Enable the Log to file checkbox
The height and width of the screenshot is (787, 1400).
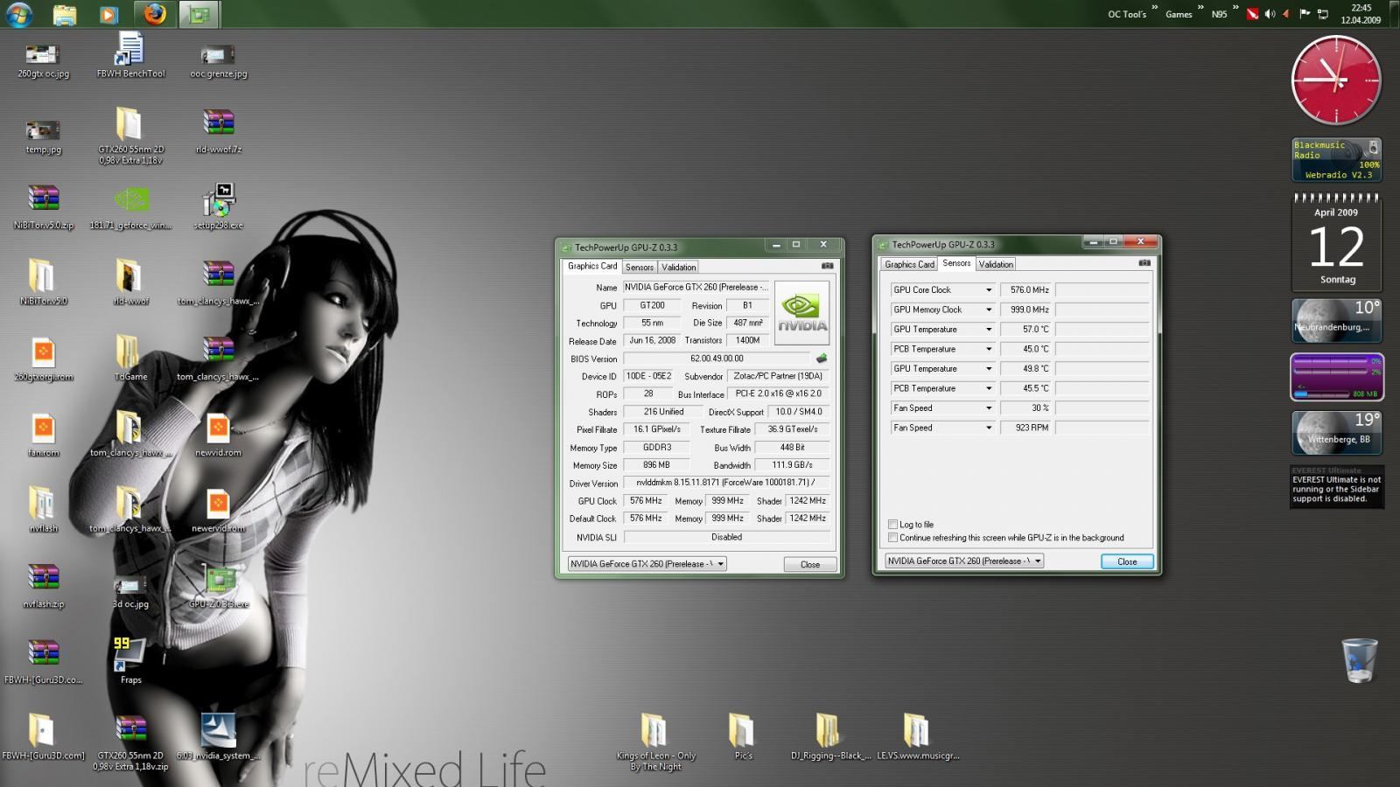click(892, 525)
